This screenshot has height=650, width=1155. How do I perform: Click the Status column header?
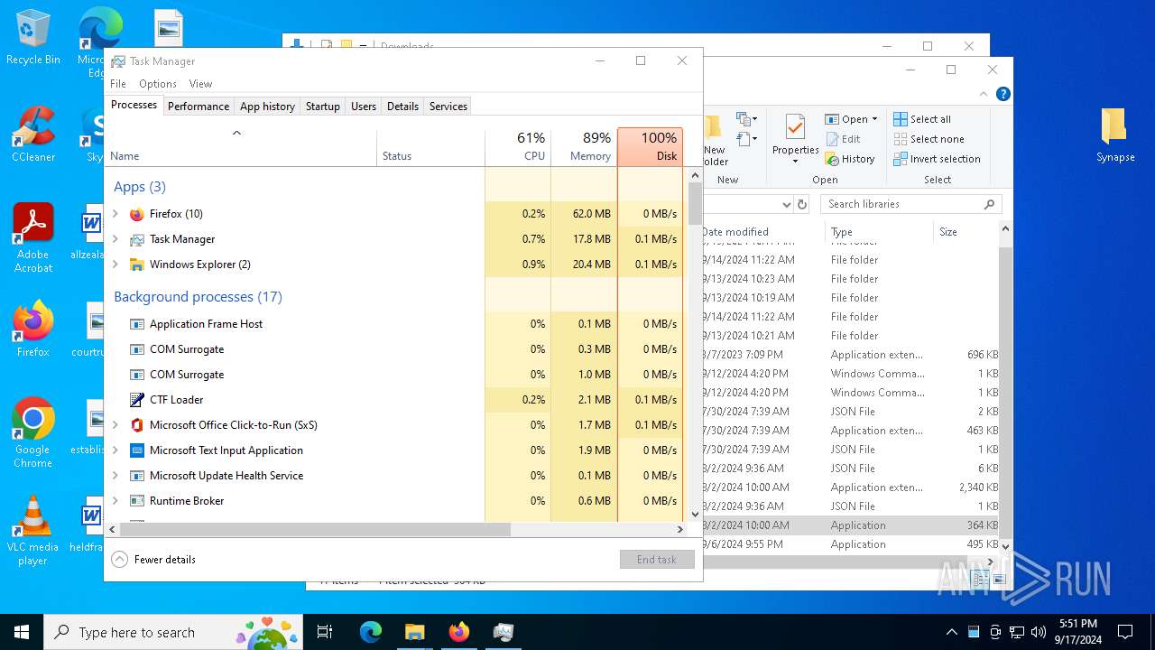coord(430,147)
